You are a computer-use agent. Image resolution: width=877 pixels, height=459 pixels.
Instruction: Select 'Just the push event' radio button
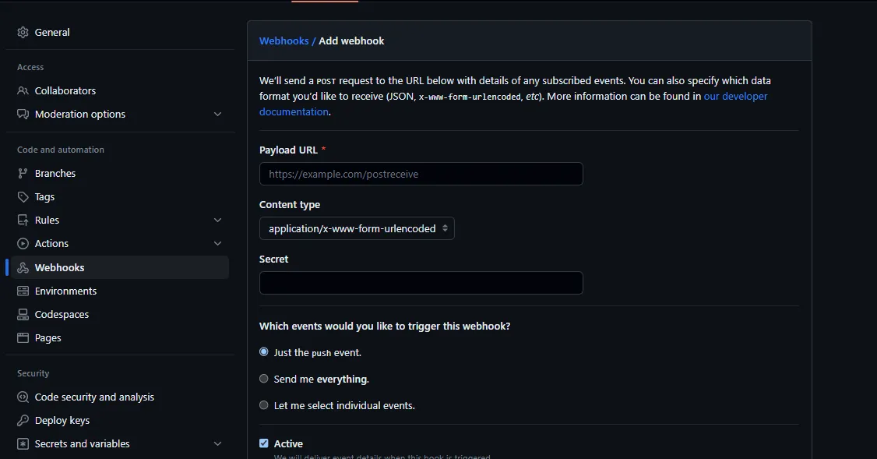click(x=263, y=352)
